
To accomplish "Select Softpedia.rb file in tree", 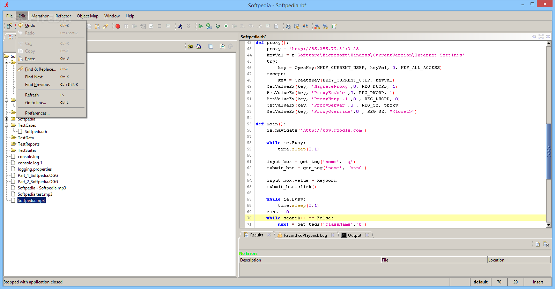I will tap(36, 132).
